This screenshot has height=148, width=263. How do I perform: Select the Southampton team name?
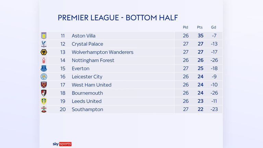pyautogui.click(x=87, y=109)
